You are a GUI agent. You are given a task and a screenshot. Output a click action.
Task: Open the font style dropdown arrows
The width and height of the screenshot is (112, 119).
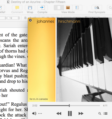tap(5, 18)
